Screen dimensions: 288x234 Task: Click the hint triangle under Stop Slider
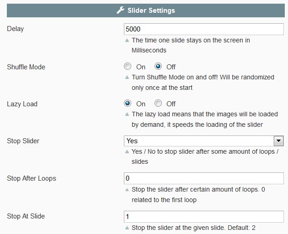click(127, 151)
